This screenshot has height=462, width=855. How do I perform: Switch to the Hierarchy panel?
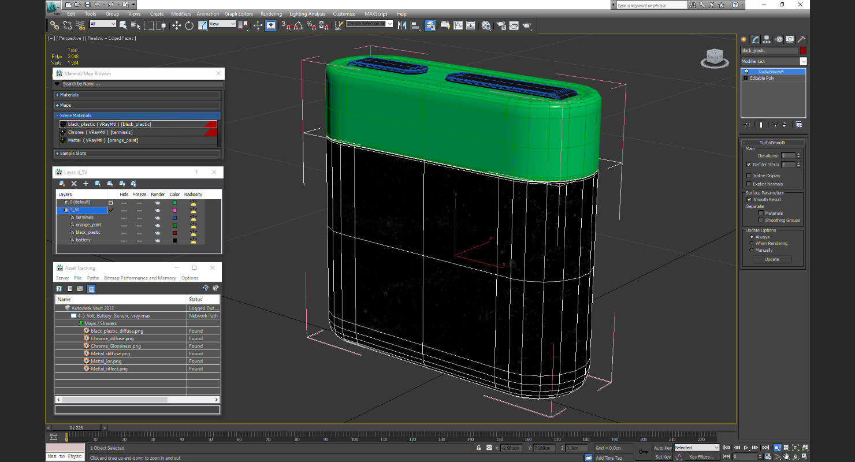click(767, 39)
